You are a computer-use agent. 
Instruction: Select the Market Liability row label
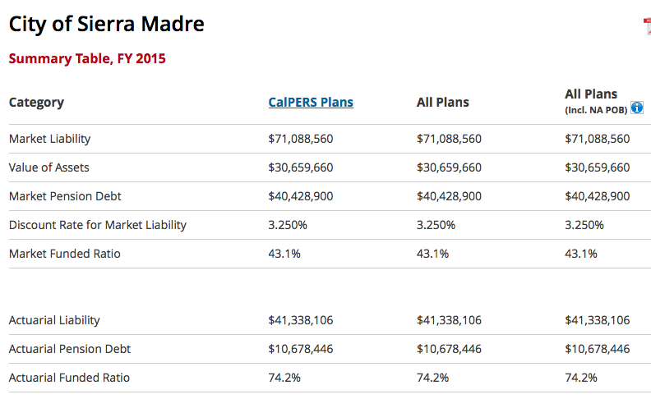point(50,139)
